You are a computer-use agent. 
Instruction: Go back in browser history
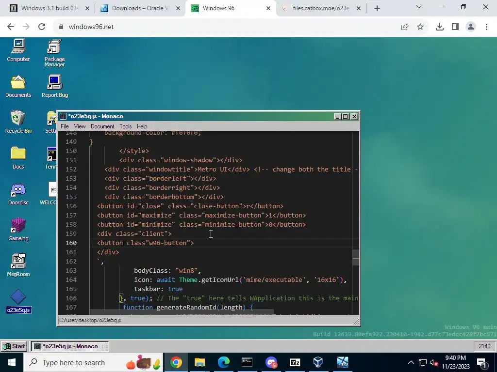click(x=11, y=27)
